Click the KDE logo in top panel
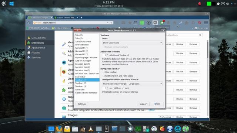This screenshot has width=237, height=133. pyautogui.click(x=4, y=4)
